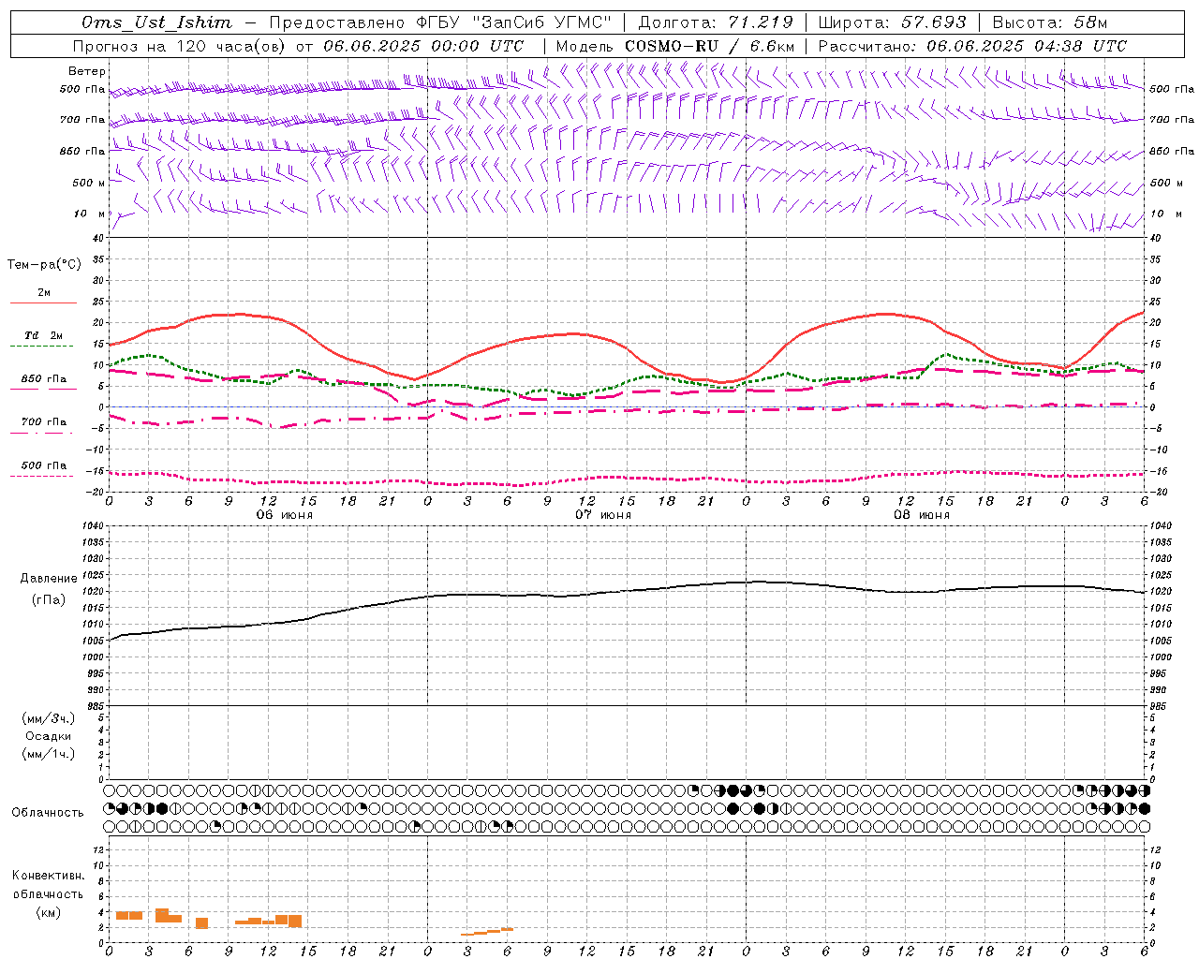
Task: Click the "08 июня" date label
Action: [x=922, y=515]
